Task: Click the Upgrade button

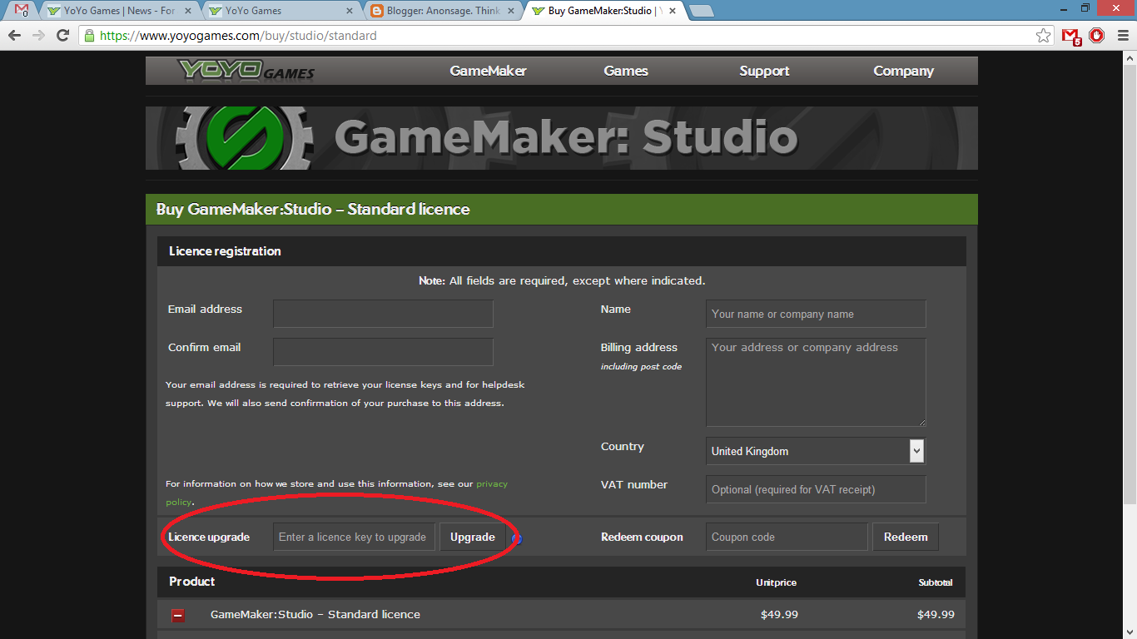Action: [x=473, y=537]
